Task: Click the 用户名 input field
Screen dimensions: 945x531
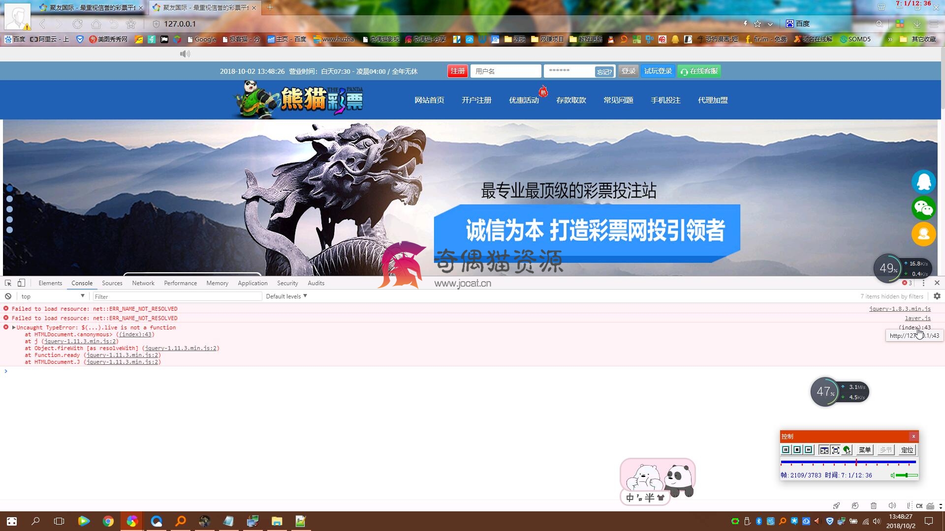Action: pos(506,71)
